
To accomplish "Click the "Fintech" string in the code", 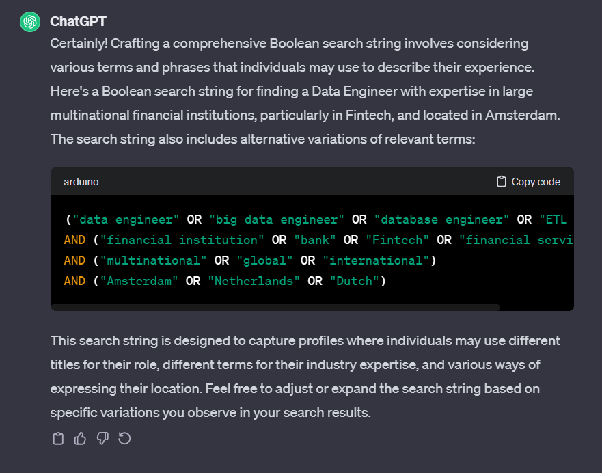I will pyautogui.click(x=398, y=239).
